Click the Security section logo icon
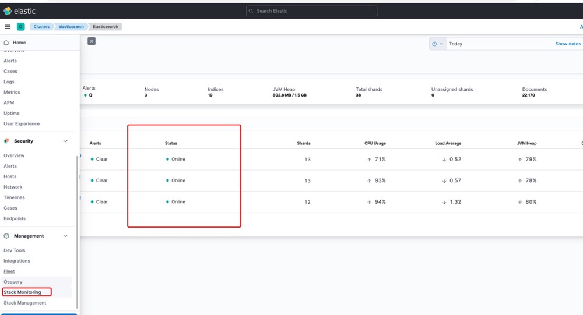The image size is (583, 315). (x=6, y=141)
